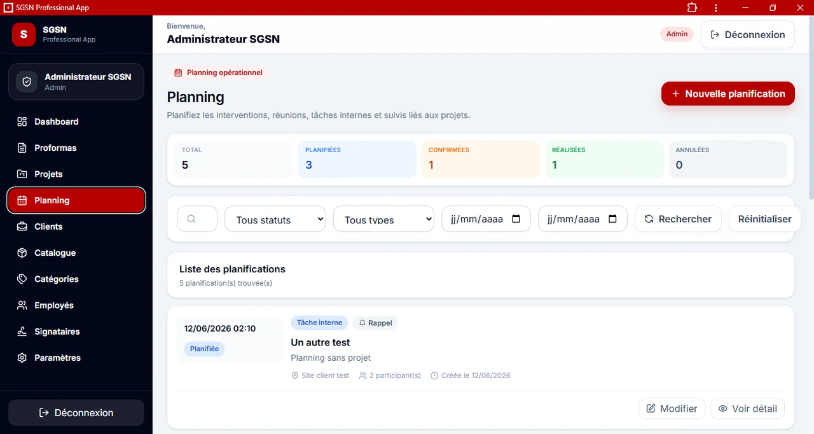Screen dimensions: 814x434
Task: Open the Employés section
Action: pyautogui.click(x=76, y=305)
